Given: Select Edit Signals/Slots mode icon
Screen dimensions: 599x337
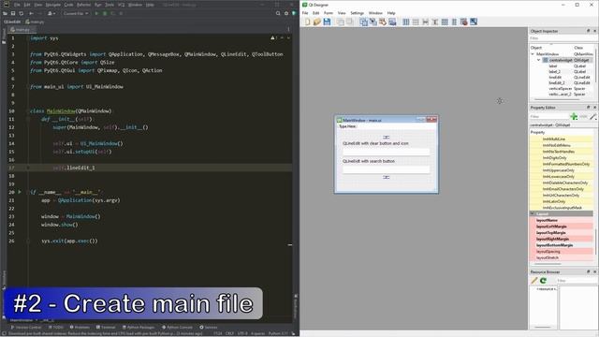Looking at the screenshot, I should click(373, 22).
